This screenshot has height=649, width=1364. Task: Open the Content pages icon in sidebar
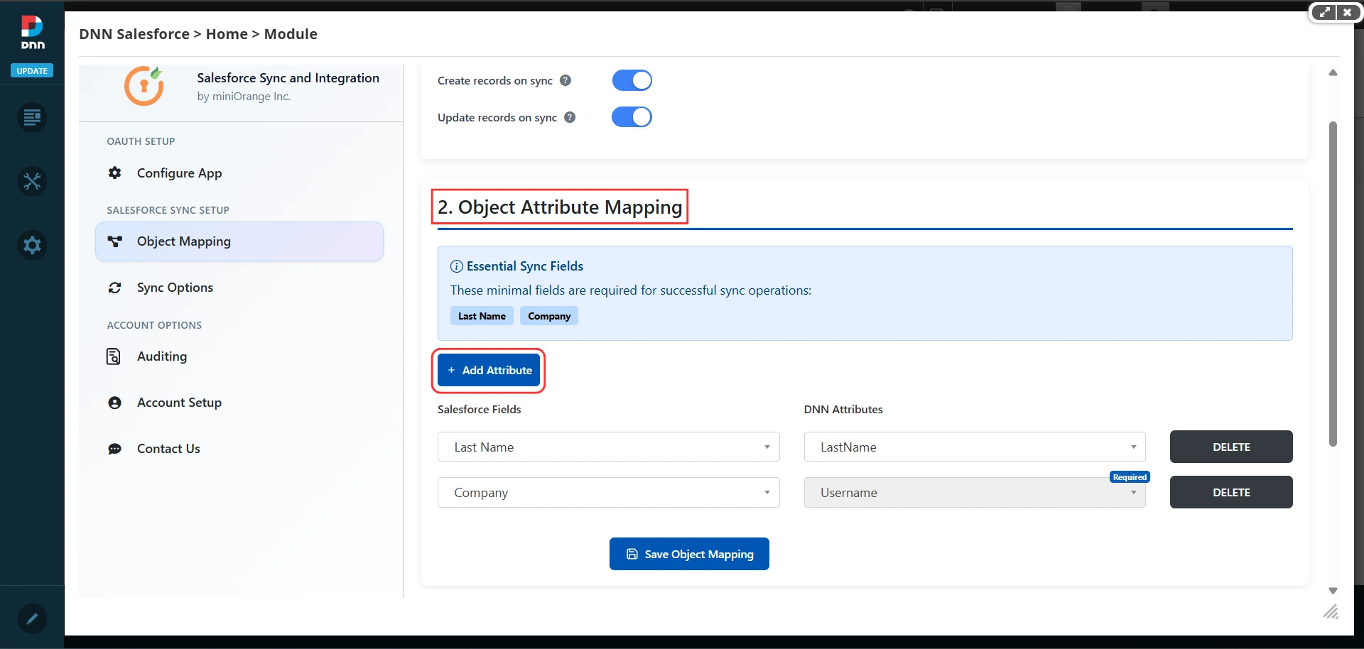coord(32,117)
